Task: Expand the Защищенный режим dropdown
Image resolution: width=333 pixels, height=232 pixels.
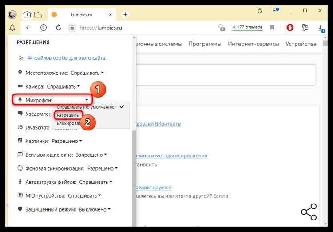Action: coord(95,209)
